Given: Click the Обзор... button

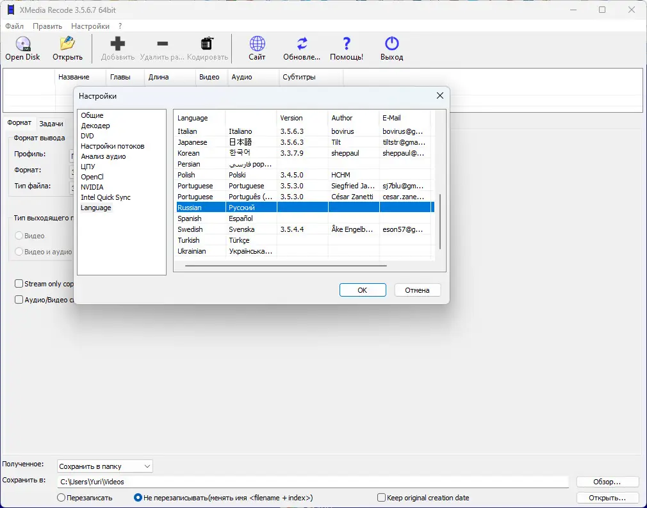Looking at the screenshot, I should (607, 482).
